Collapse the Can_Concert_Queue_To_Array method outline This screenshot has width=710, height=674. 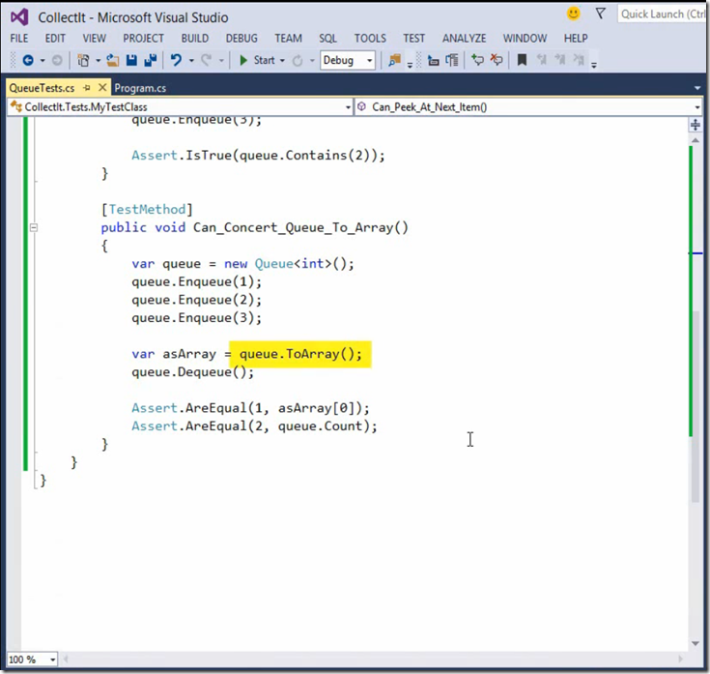click(x=34, y=227)
